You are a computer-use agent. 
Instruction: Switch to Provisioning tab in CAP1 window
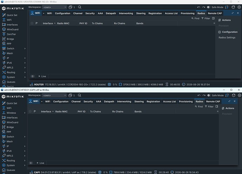click(x=186, y=102)
